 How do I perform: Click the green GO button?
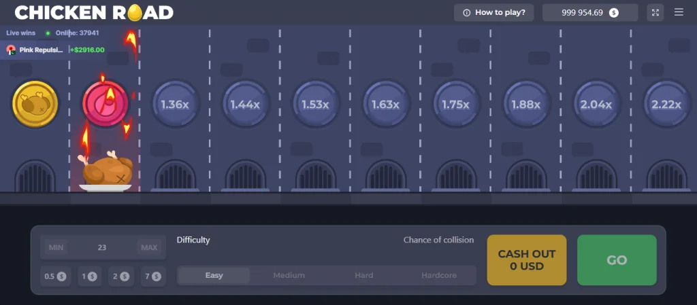tap(617, 259)
